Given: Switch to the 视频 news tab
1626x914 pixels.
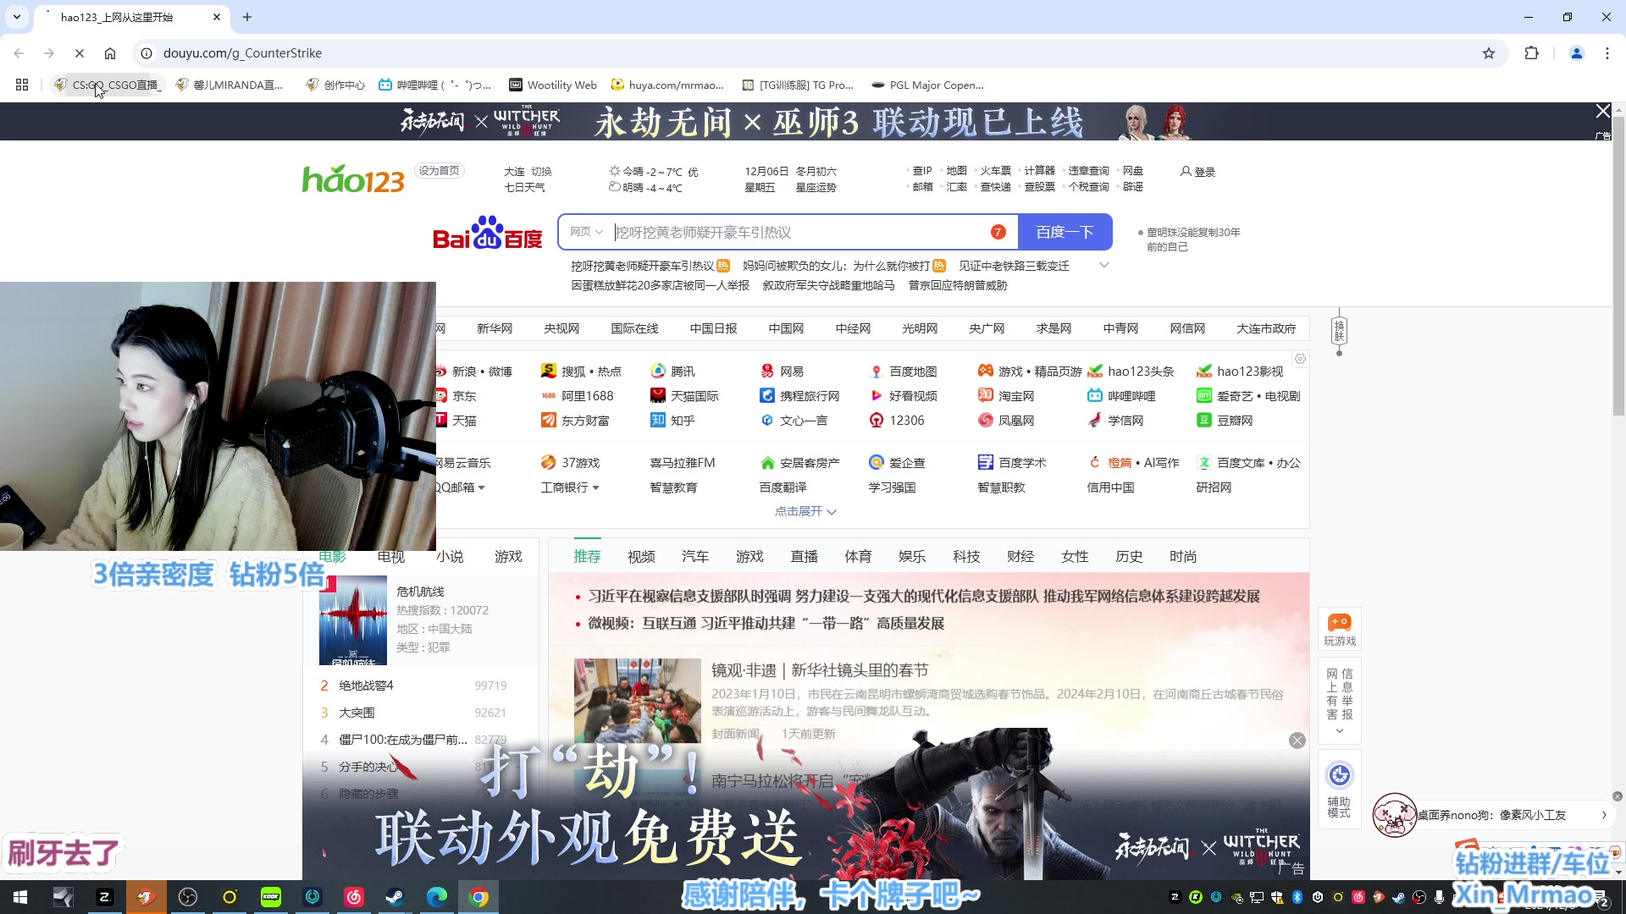Looking at the screenshot, I should click(641, 556).
